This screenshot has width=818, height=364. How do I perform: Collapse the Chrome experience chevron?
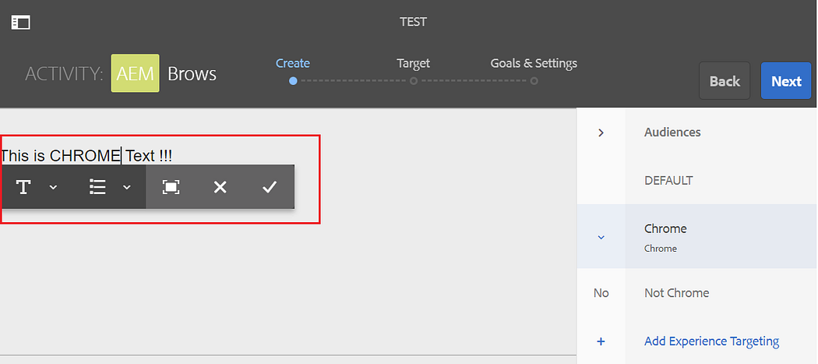(x=601, y=238)
